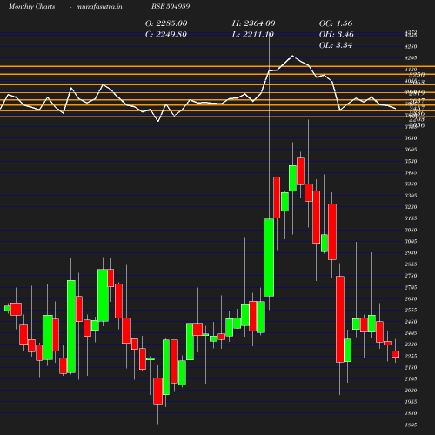Click the open price 'O: 2285.00'
The image size is (435, 435).
tap(166, 23)
